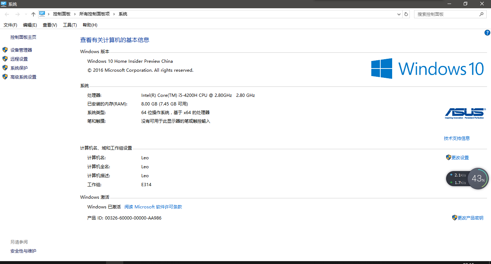Viewport: 491px width, 264px height.
Task: Click the shield icon beside 设备管理器
Action: coord(5,50)
